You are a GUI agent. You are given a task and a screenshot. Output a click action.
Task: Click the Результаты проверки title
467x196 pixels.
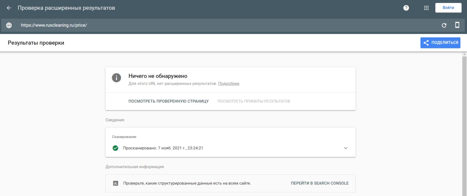pyautogui.click(x=36, y=43)
